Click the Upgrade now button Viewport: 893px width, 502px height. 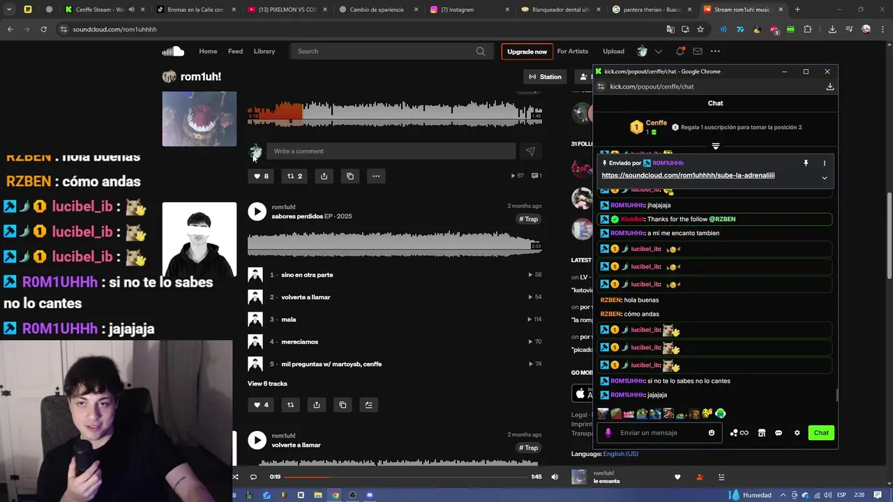click(x=527, y=52)
